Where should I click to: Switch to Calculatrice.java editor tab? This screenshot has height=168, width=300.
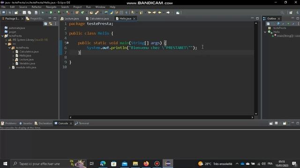(x=97, y=19)
